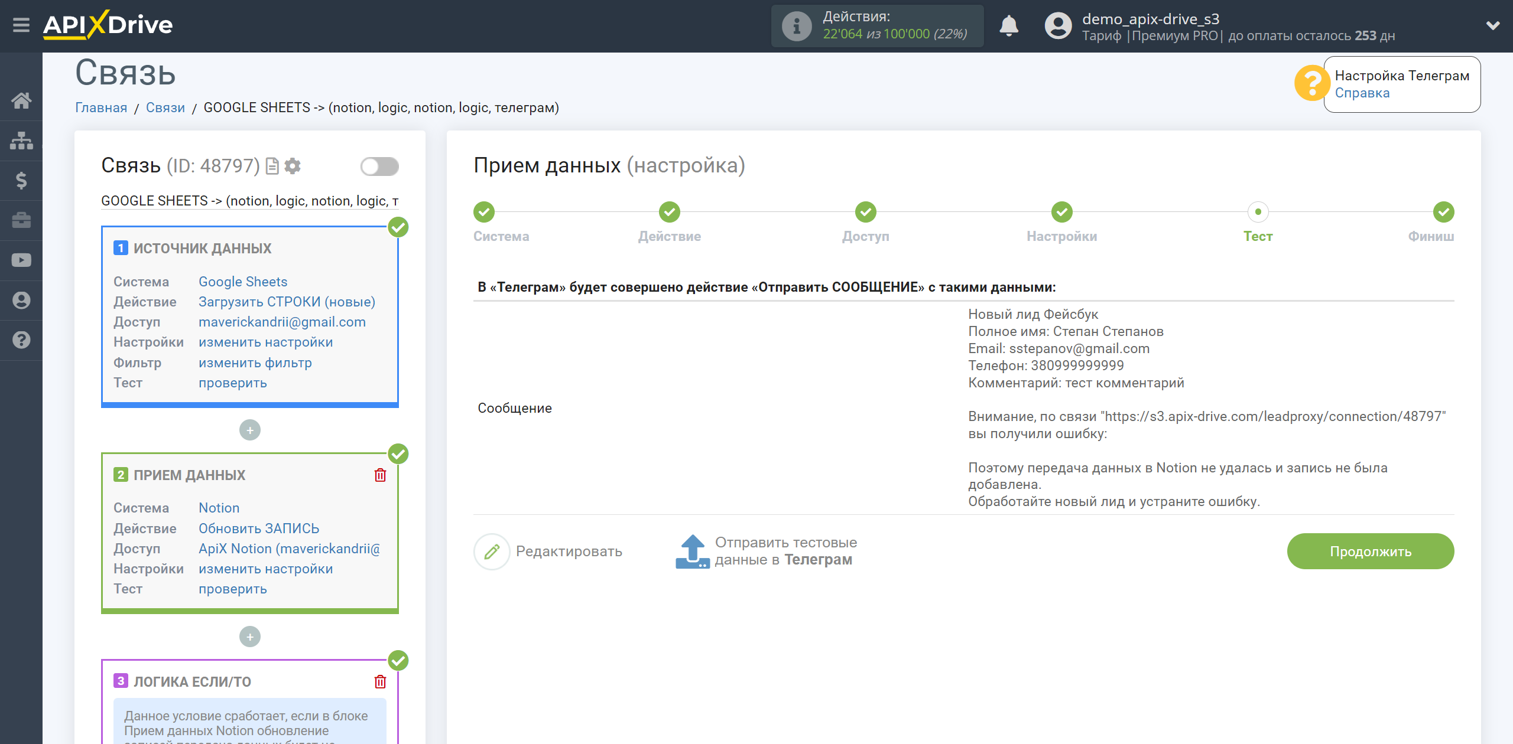
Task: Click the Продолжить button
Action: tap(1370, 552)
